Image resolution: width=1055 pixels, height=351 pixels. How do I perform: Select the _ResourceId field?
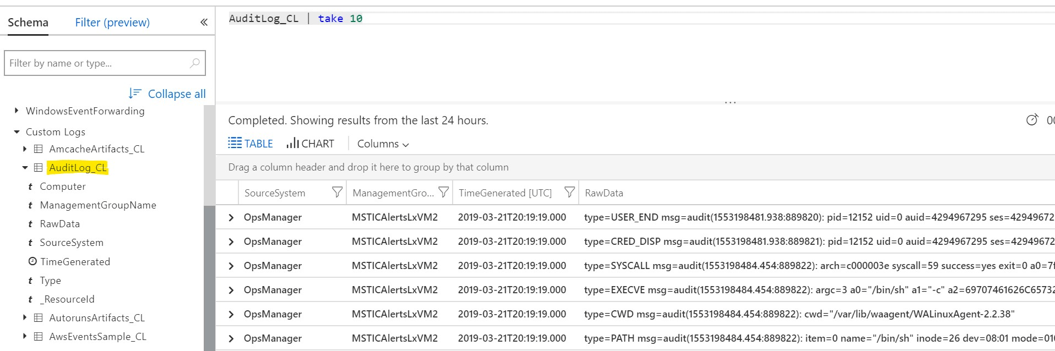67,299
